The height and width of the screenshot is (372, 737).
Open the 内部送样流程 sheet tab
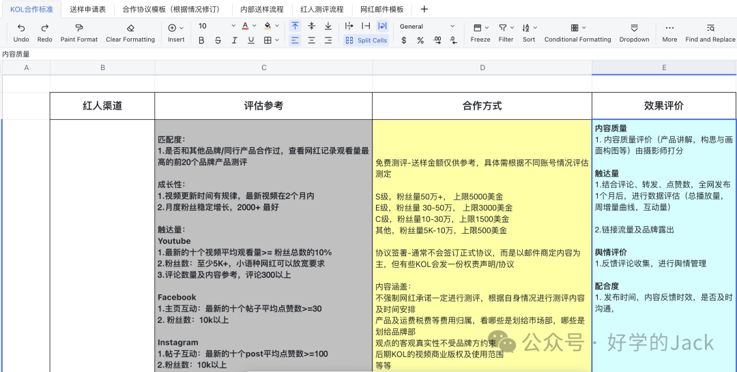click(x=262, y=9)
